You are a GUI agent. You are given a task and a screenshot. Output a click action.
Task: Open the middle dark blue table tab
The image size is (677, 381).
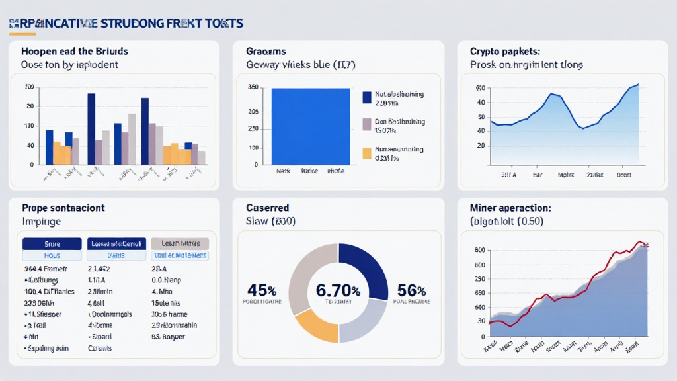coord(116,243)
